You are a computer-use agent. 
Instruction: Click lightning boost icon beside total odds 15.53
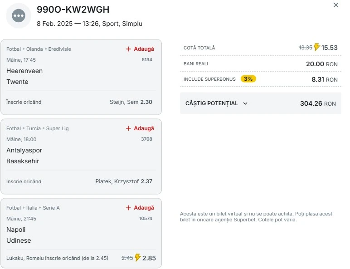(317, 47)
